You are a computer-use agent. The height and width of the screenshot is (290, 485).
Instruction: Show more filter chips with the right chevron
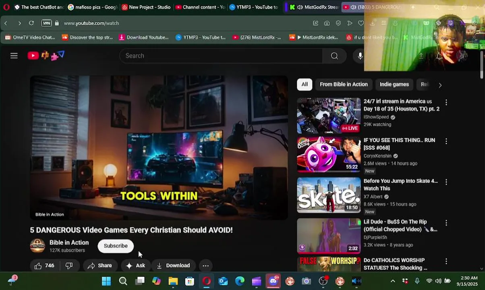coord(440,85)
